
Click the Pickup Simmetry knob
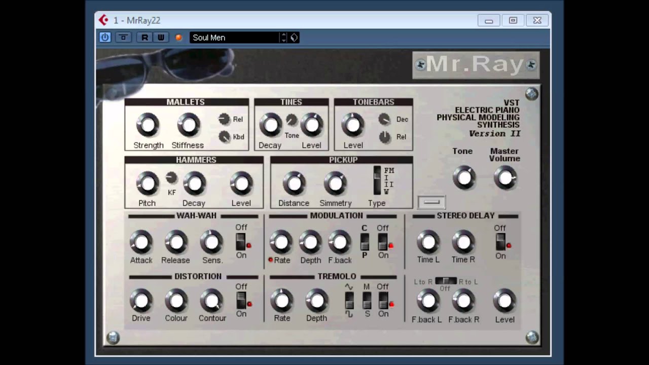(335, 183)
